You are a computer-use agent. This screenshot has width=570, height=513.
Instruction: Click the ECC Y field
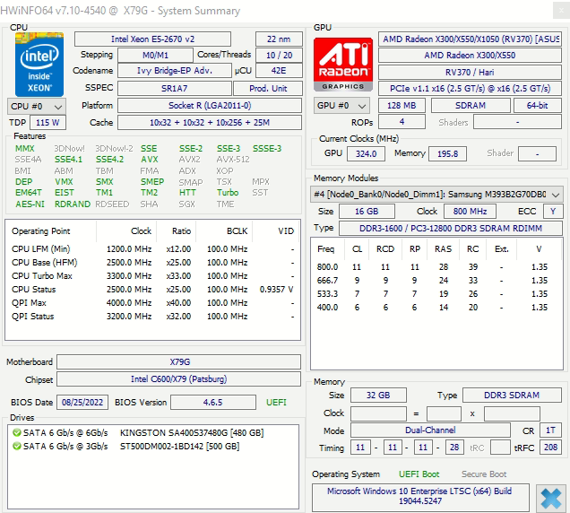pos(553,212)
